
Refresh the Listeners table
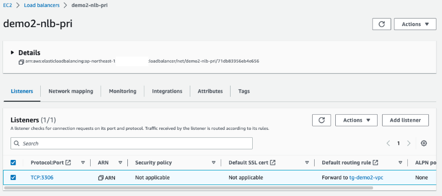[321, 120]
